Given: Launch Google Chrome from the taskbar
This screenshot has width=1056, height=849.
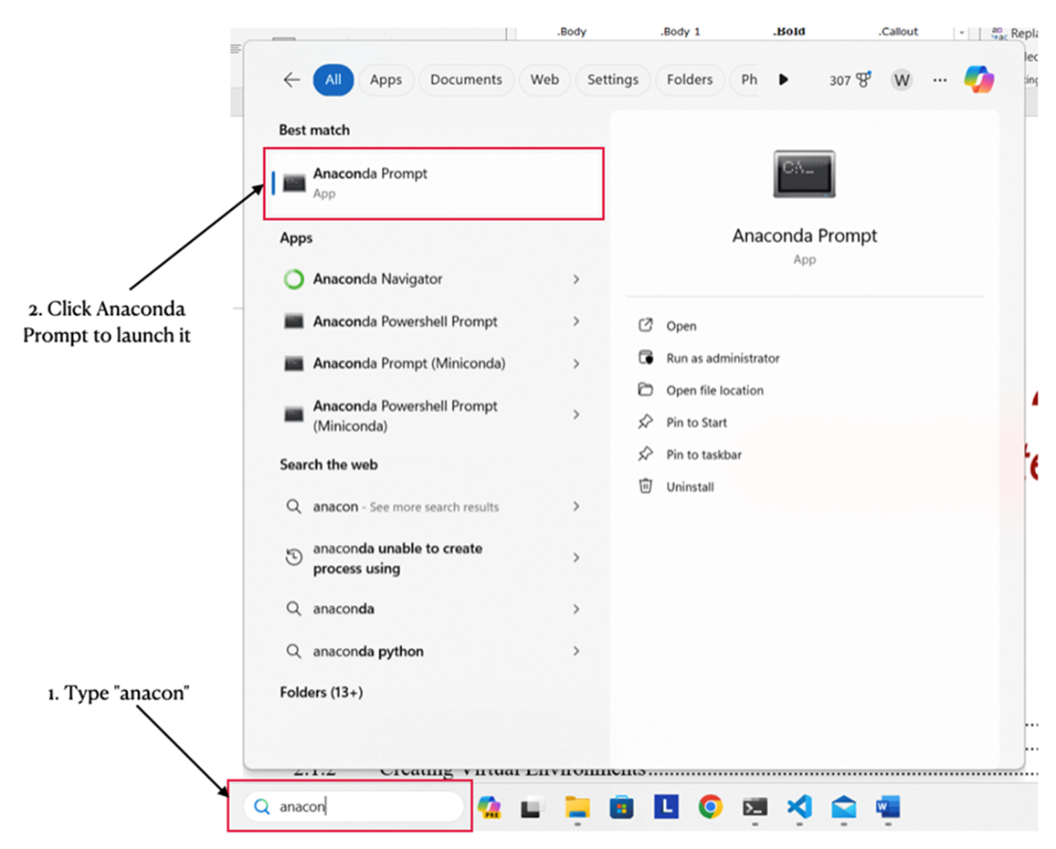Looking at the screenshot, I should (x=710, y=808).
